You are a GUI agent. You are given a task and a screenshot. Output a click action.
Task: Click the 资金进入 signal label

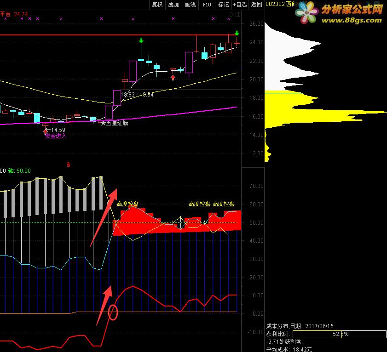pyautogui.click(x=56, y=136)
